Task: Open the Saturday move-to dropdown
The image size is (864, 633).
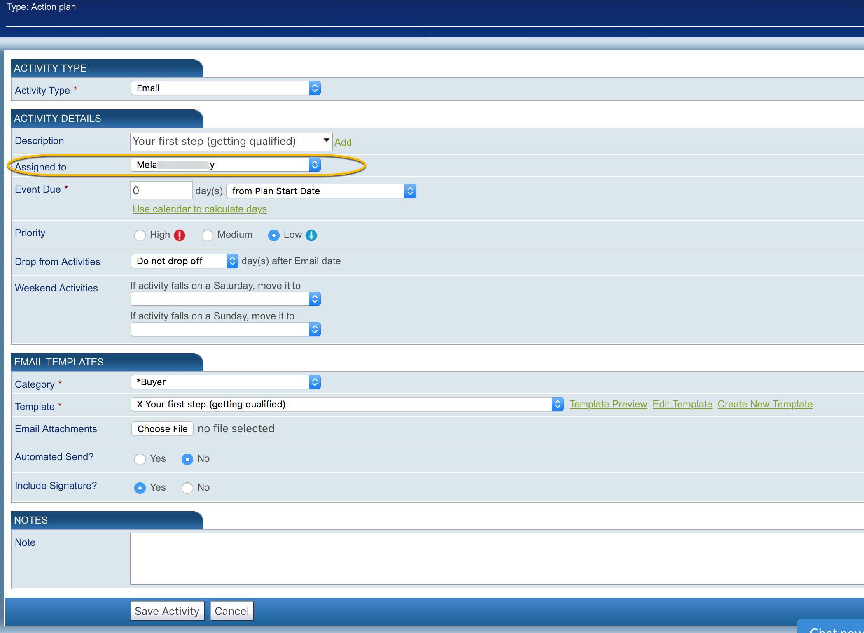Action: [225, 299]
